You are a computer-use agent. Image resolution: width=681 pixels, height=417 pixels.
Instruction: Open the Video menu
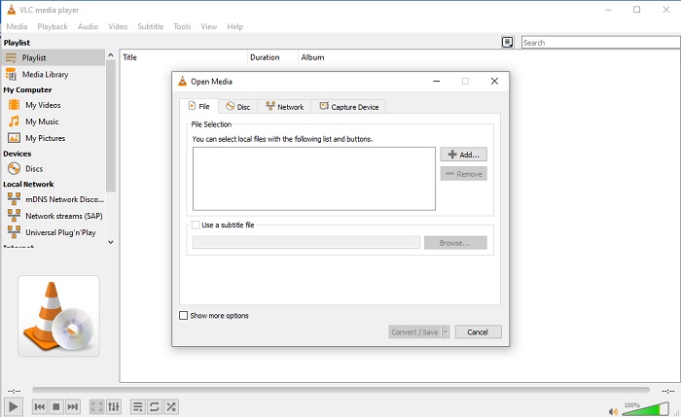click(118, 26)
